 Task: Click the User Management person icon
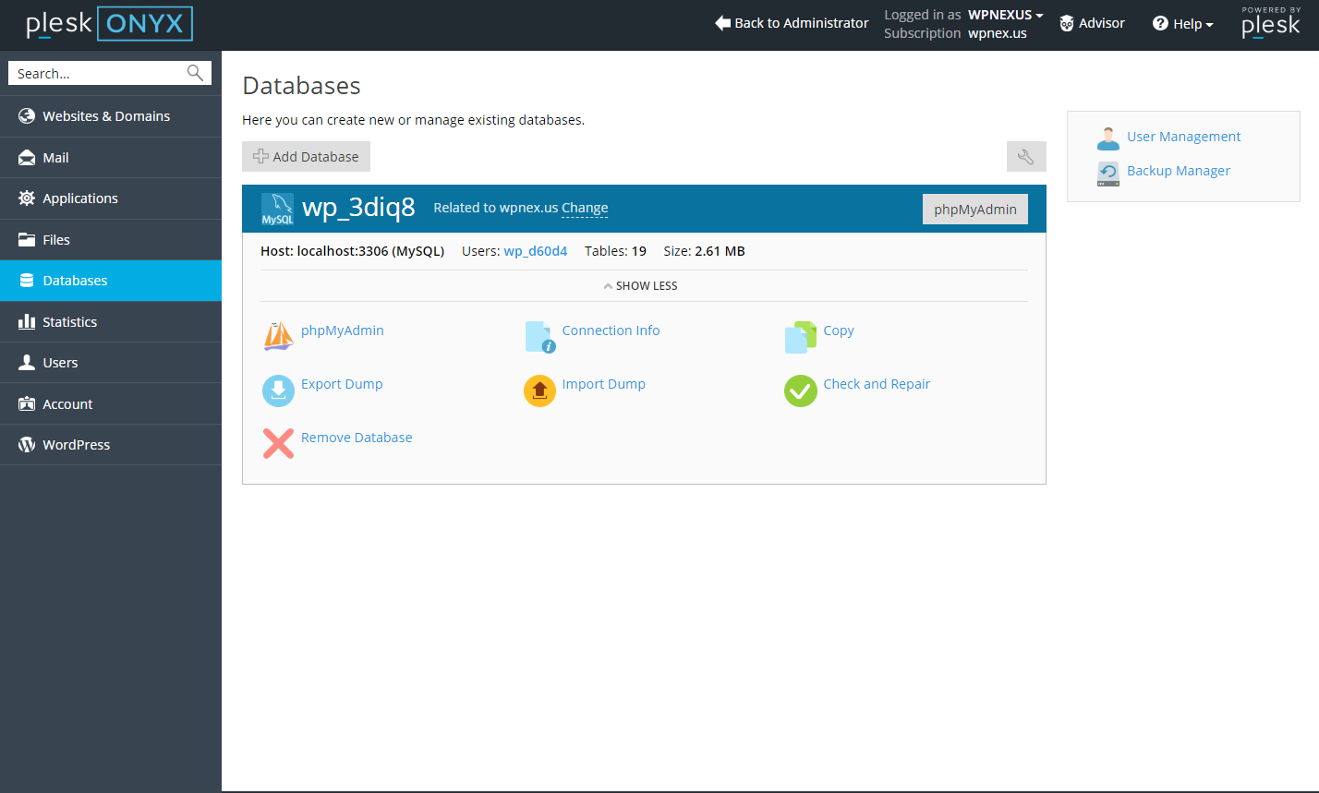[x=1108, y=138]
